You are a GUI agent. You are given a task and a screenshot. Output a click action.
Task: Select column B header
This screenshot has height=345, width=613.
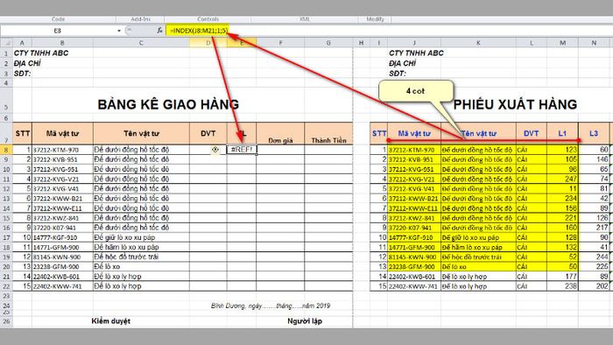tap(62, 43)
